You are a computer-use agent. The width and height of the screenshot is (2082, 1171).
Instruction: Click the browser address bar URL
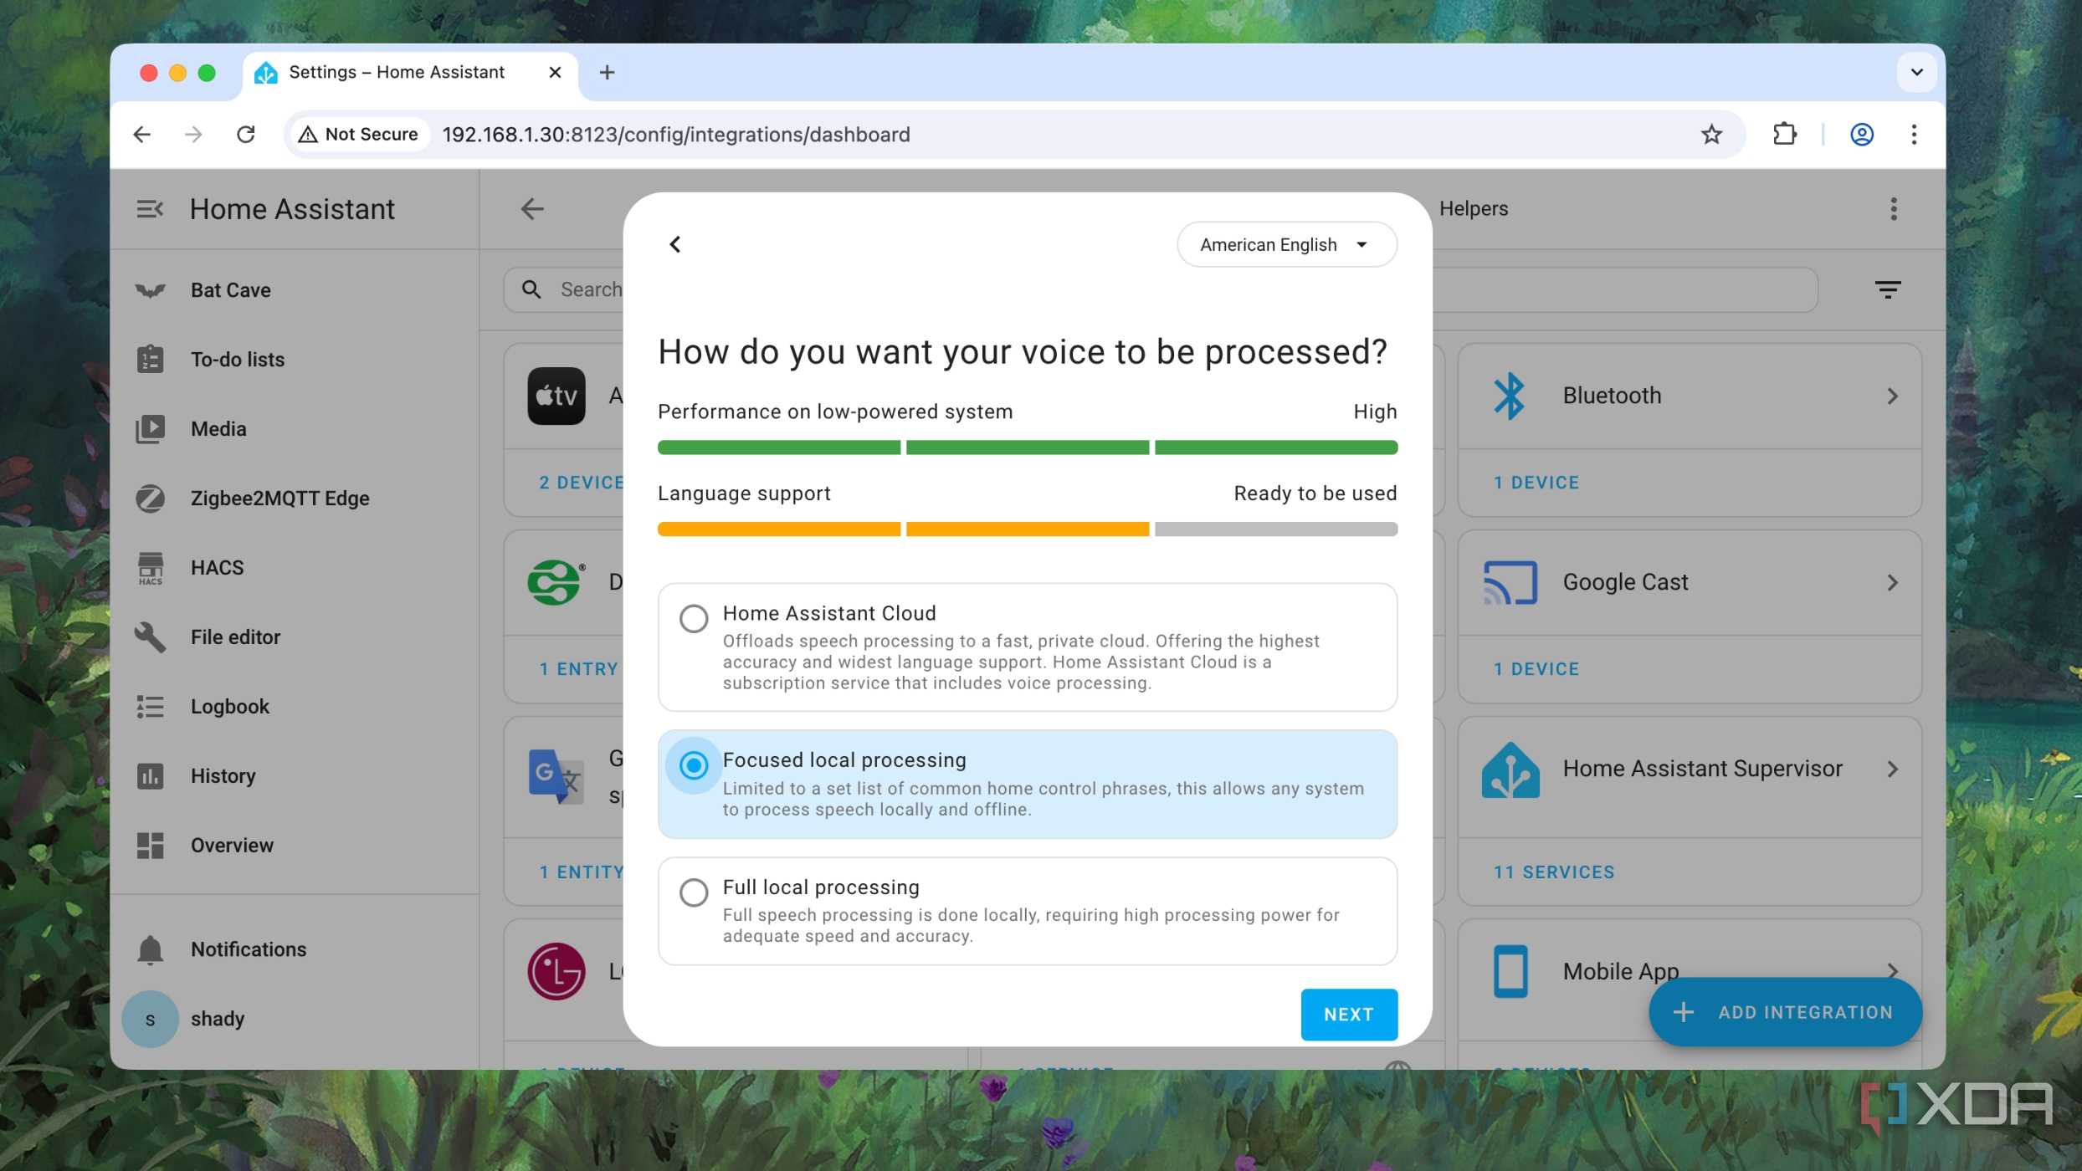click(x=675, y=135)
